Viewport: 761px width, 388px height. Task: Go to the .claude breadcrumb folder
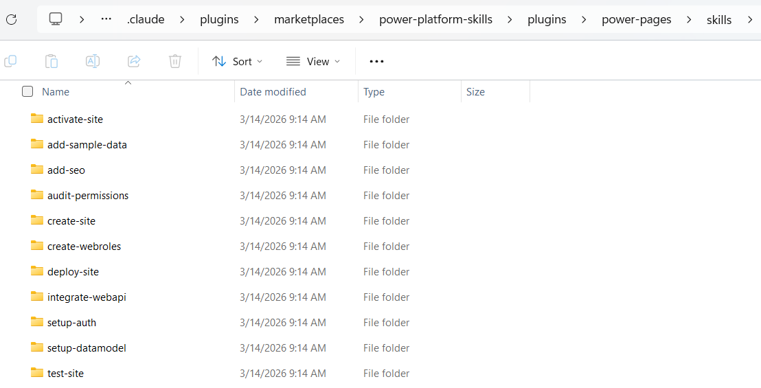click(146, 19)
